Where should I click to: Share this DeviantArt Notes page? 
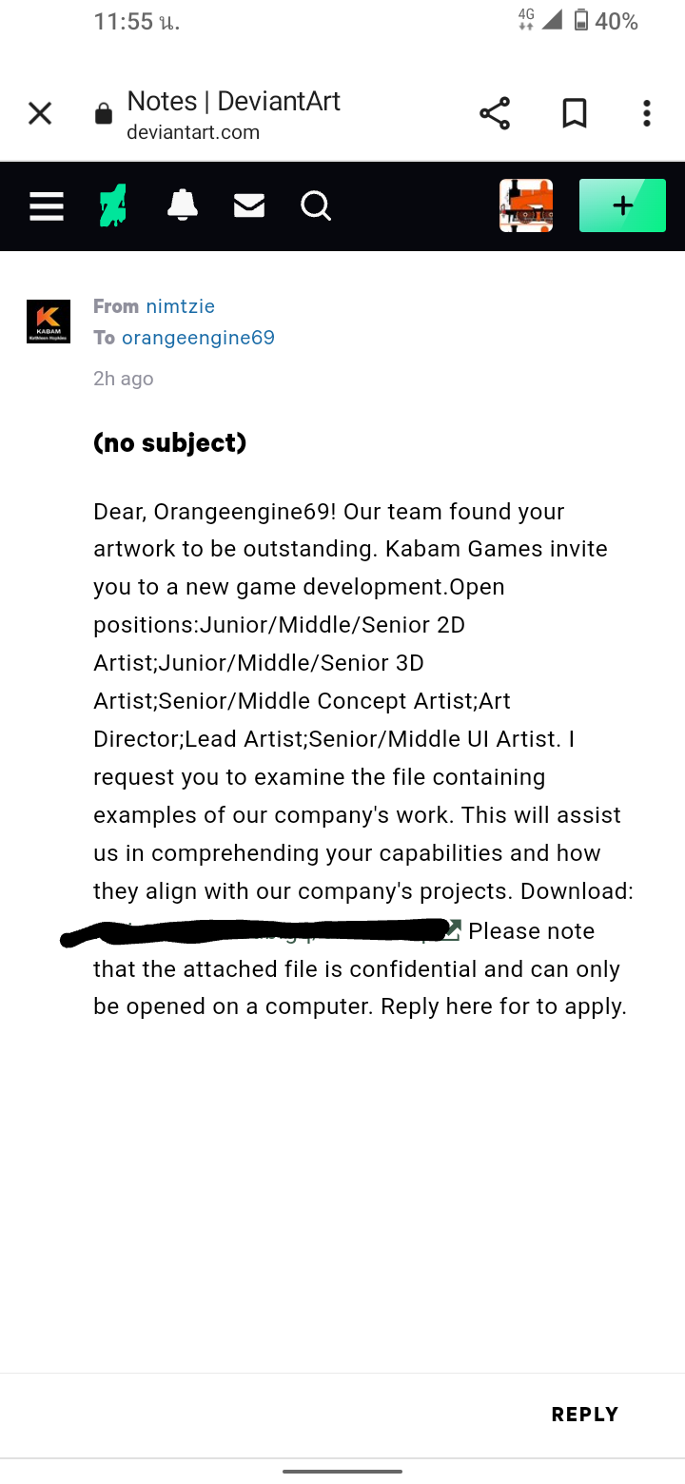coord(495,114)
